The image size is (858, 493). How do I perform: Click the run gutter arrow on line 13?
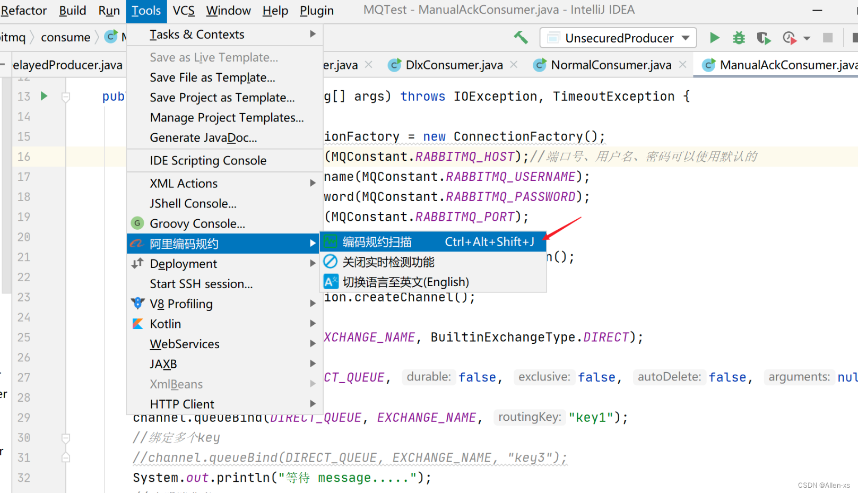pyautogui.click(x=44, y=96)
